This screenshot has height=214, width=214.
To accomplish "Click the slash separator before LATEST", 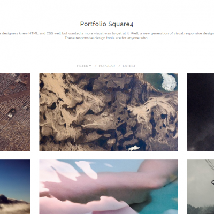I will [x=120, y=66].
